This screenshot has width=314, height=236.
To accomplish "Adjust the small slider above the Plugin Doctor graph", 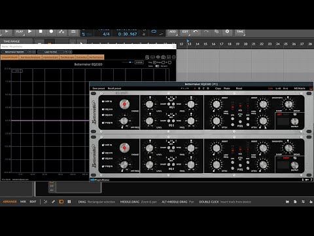I will click(x=128, y=62).
